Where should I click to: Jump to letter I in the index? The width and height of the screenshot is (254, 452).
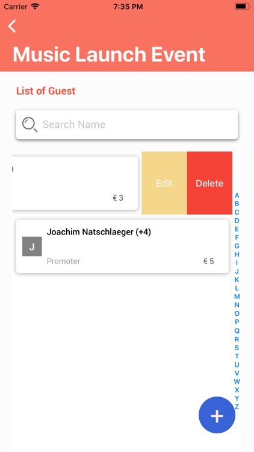(237, 263)
